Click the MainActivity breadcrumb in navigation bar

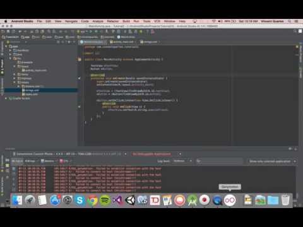(x=126, y=37)
